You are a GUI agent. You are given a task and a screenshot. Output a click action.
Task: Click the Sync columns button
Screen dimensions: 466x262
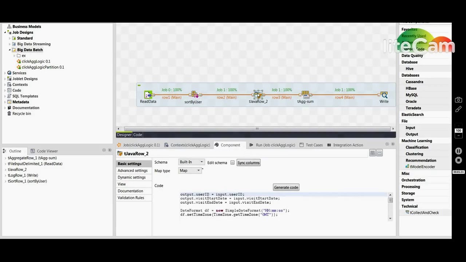[x=249, y=163]
